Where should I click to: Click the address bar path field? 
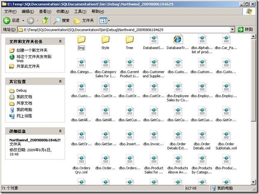point(124,30)
